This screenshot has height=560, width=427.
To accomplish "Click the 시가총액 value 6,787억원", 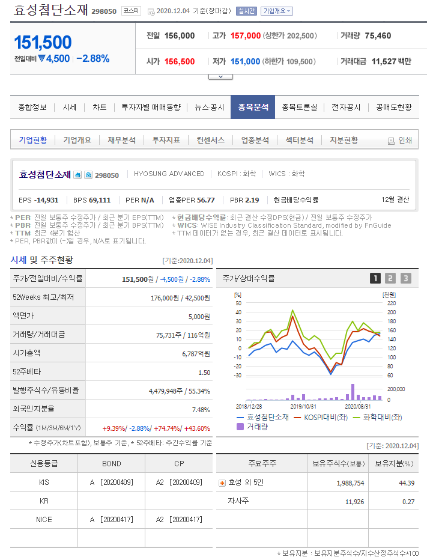I will pos(196,354).
